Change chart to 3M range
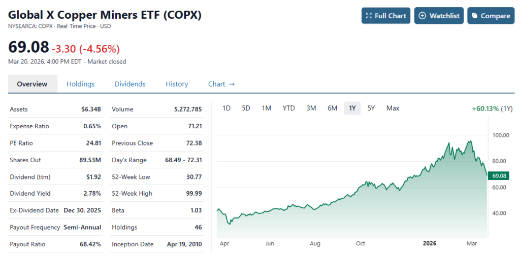 [311, 108]
